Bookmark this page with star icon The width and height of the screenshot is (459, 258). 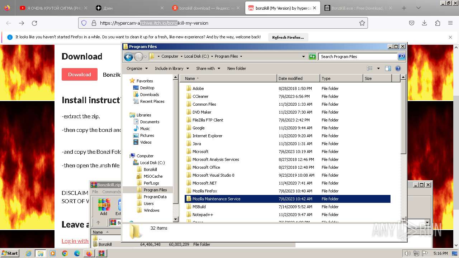coord(362,23)
